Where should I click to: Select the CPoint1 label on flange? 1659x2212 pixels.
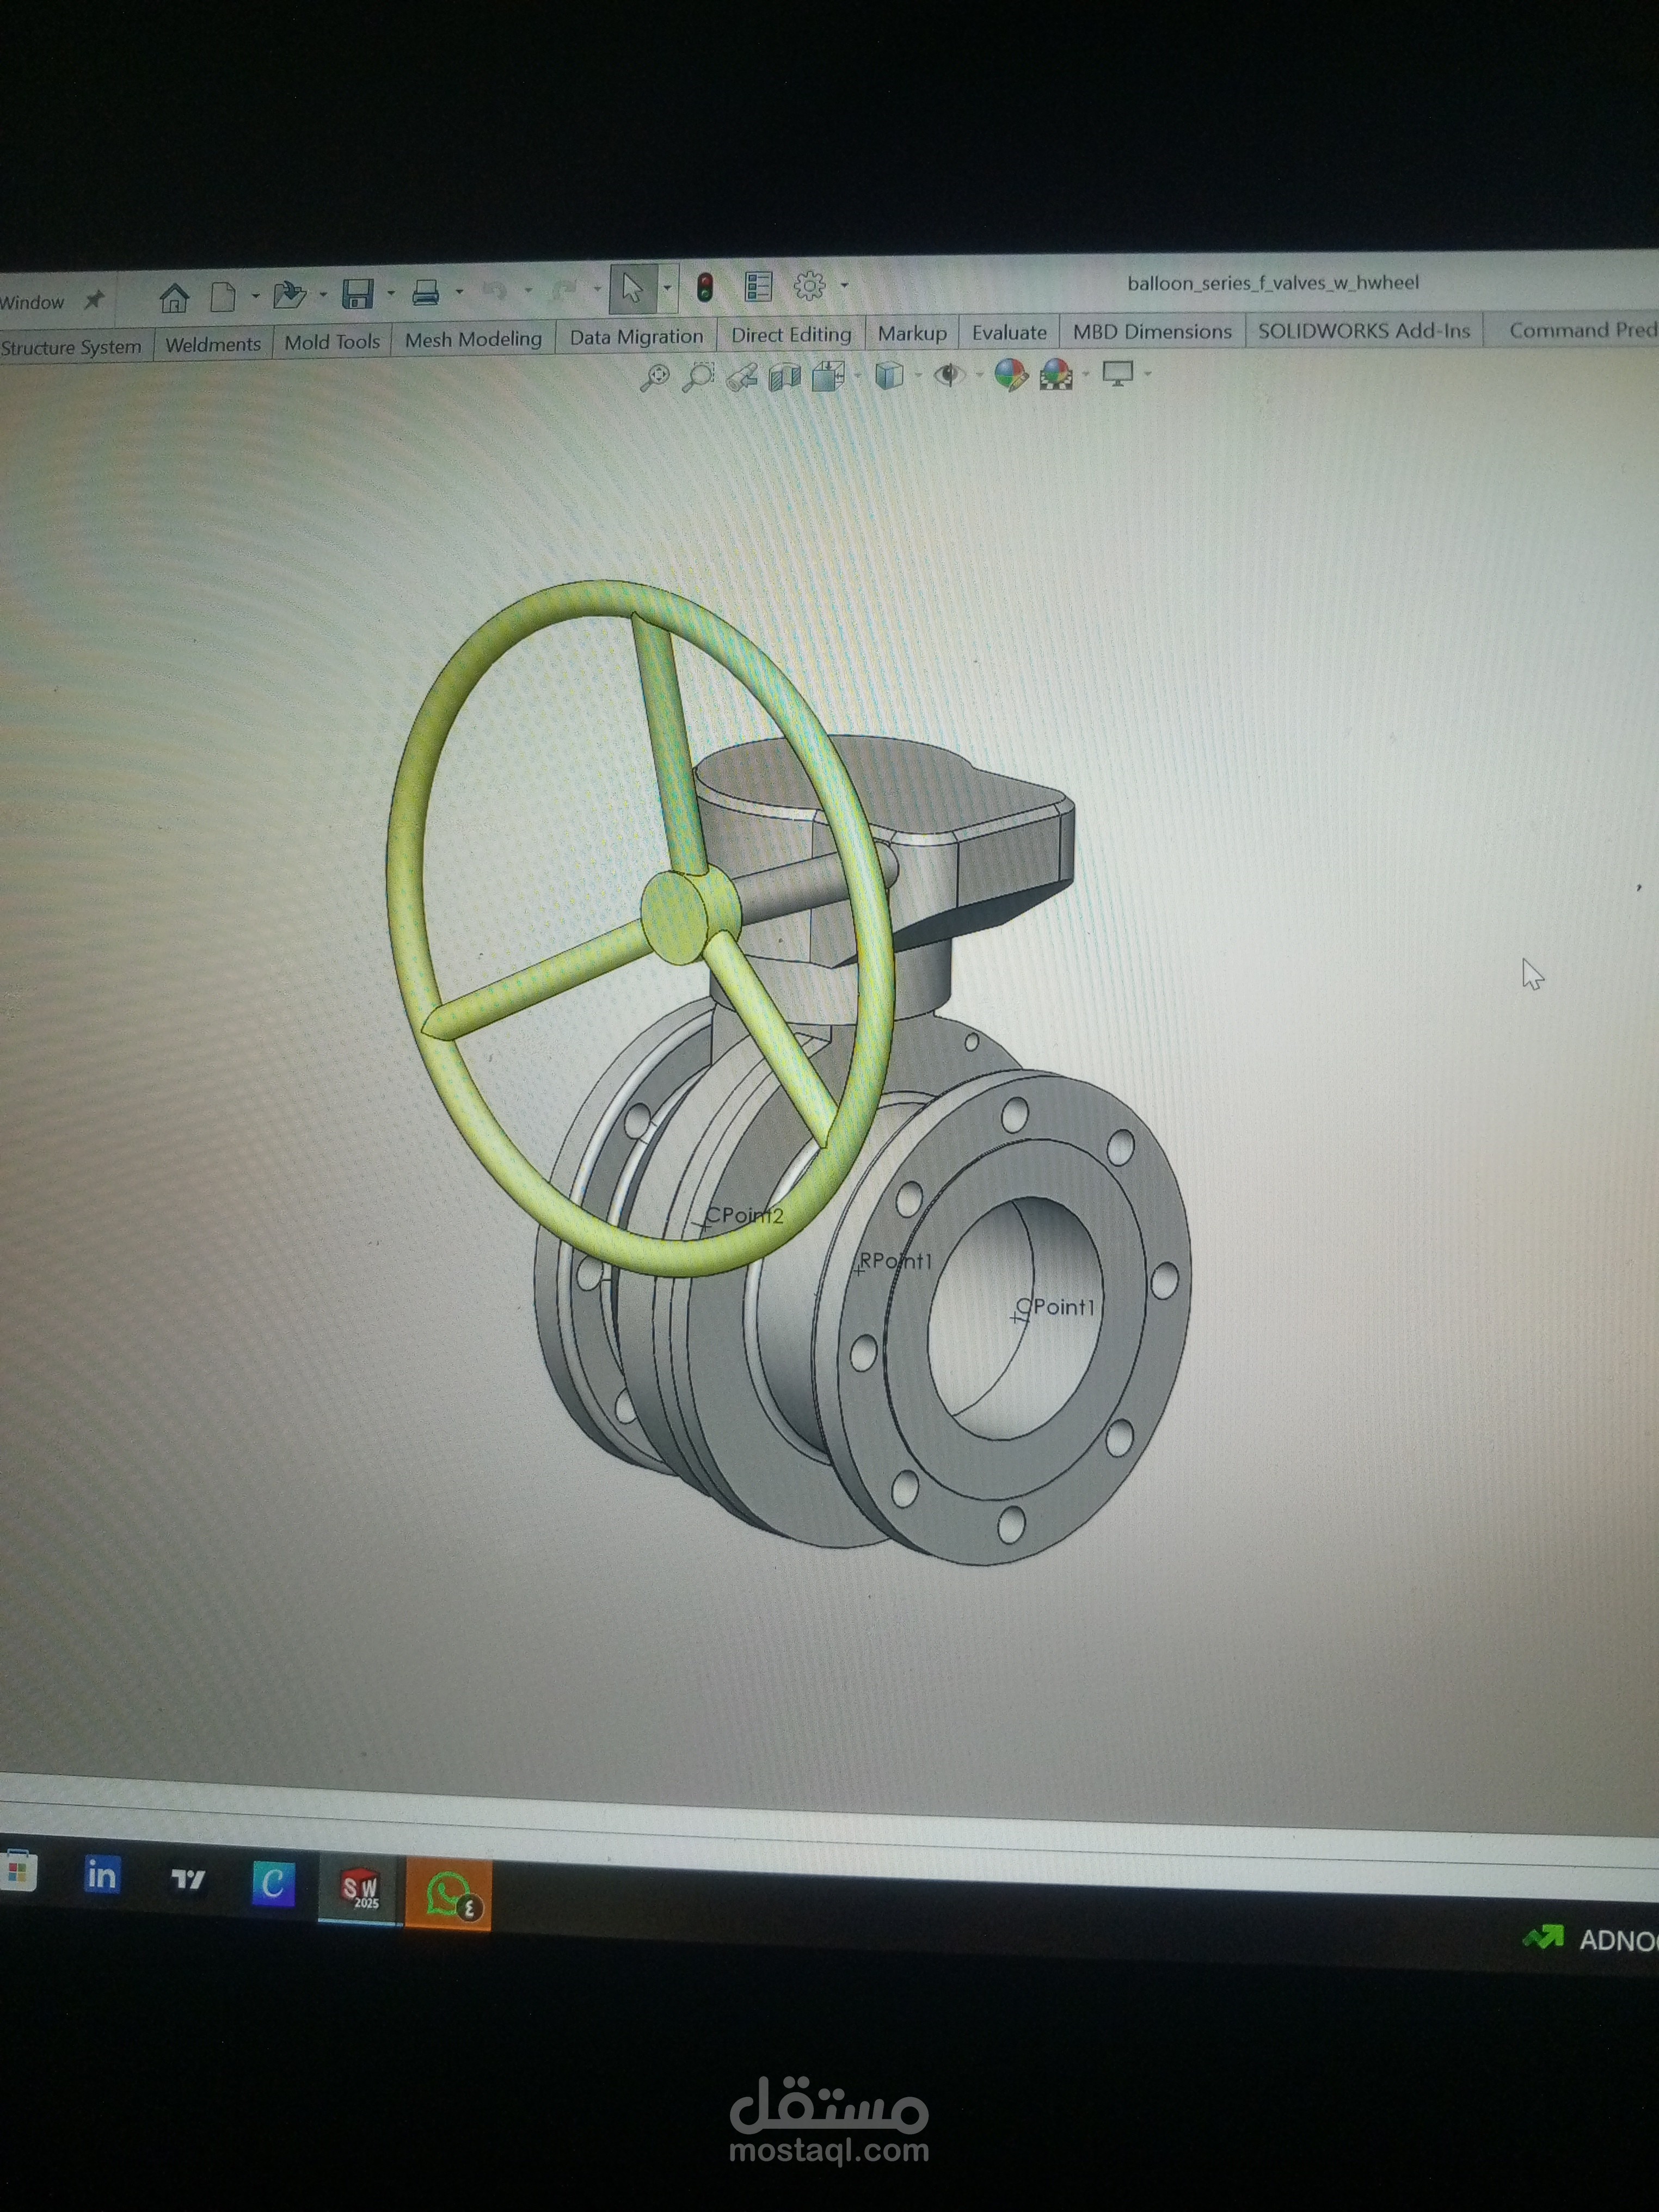click(1056, 1307)
